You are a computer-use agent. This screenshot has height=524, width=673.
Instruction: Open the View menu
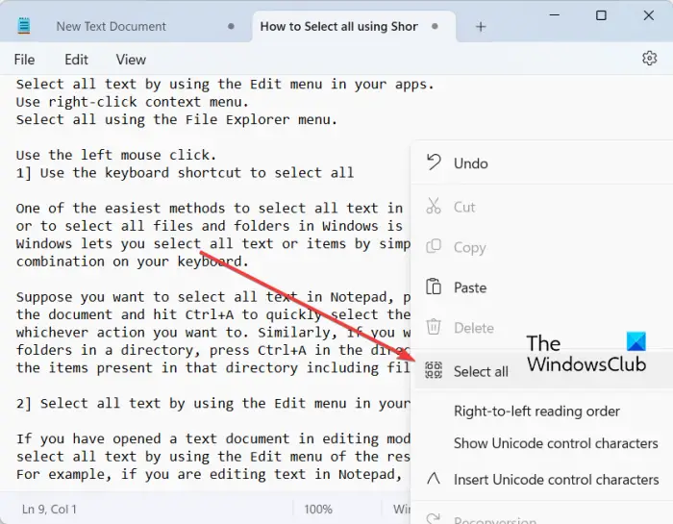(131, 60)
